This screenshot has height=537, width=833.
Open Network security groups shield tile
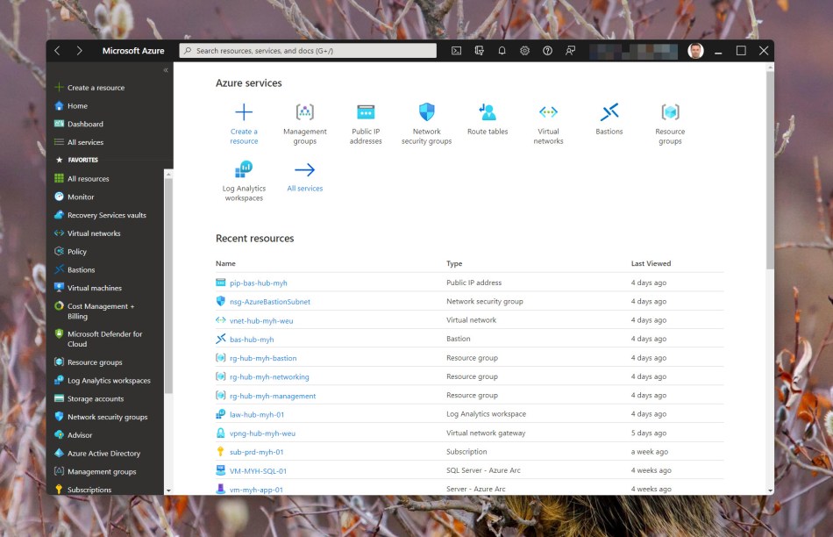427,124
